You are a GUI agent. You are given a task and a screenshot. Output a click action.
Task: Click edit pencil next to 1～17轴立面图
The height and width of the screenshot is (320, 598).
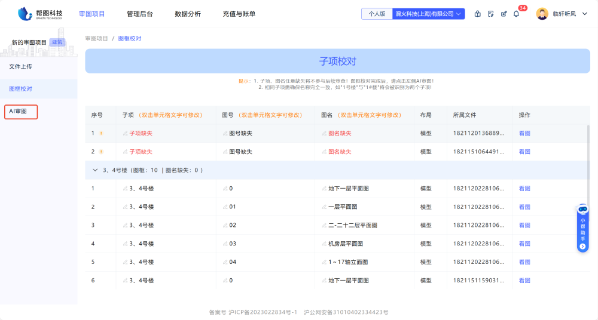324,262
